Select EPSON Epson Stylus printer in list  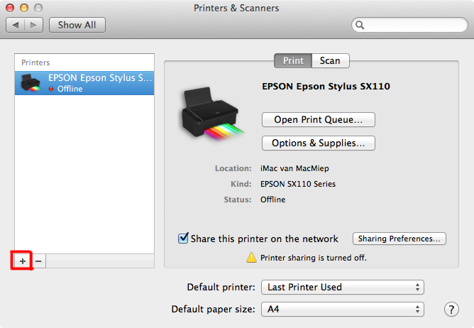pos(84,83)
